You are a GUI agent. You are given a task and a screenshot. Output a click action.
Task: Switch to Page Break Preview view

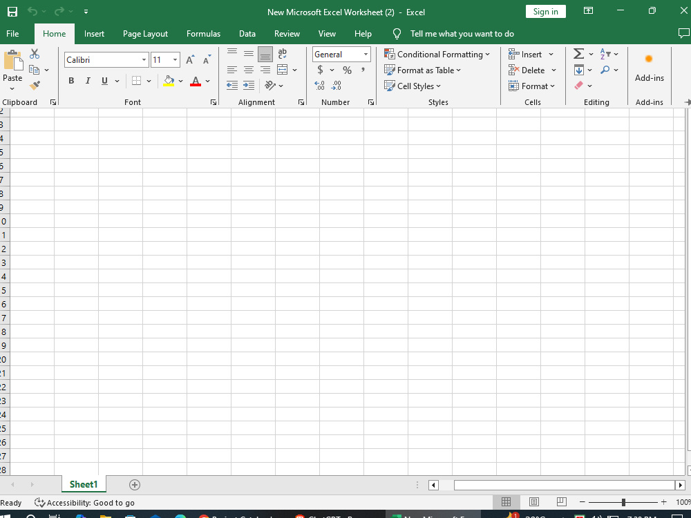(561, 501)
